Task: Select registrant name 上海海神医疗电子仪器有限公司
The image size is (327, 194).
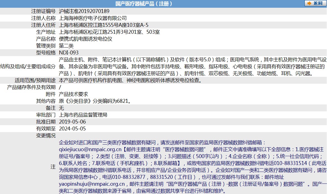Action: click(x=93, y=18)
